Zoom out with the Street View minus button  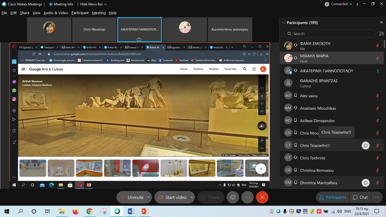pyautogui.click(x=262, y=148)
